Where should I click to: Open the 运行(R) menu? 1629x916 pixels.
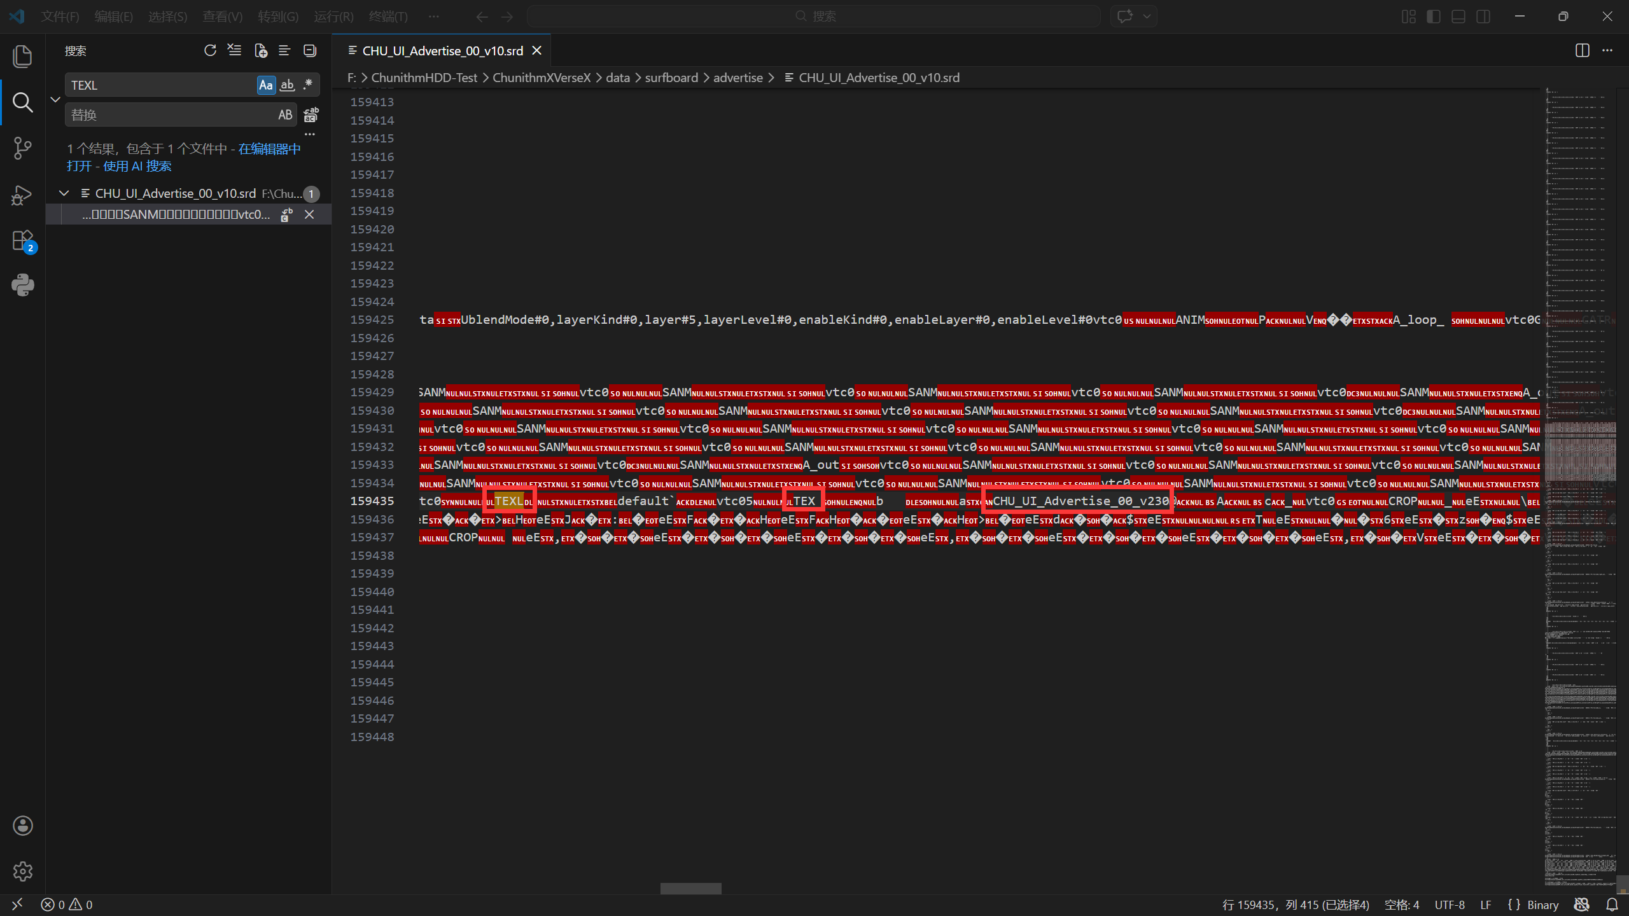click(x=333, y=17)
